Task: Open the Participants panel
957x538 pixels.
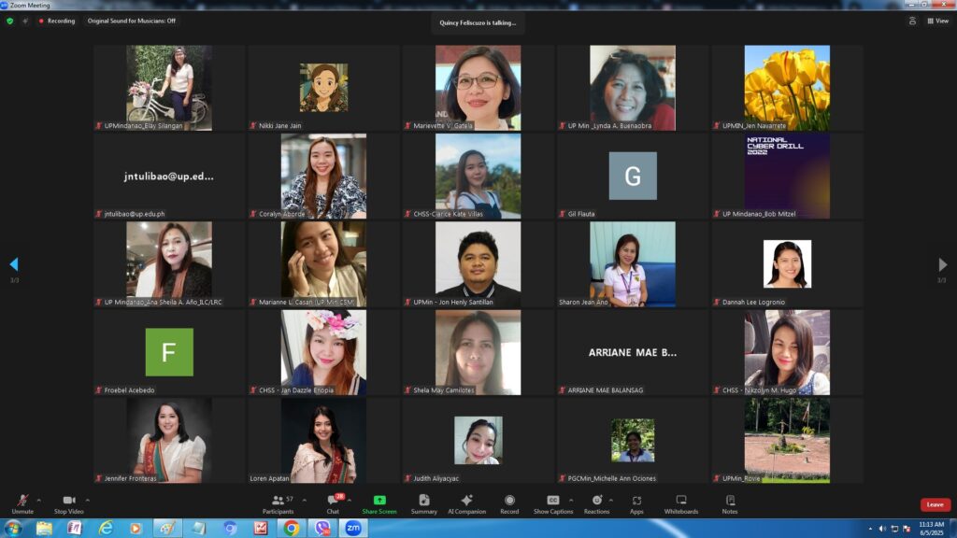Action: click(278, 503)
